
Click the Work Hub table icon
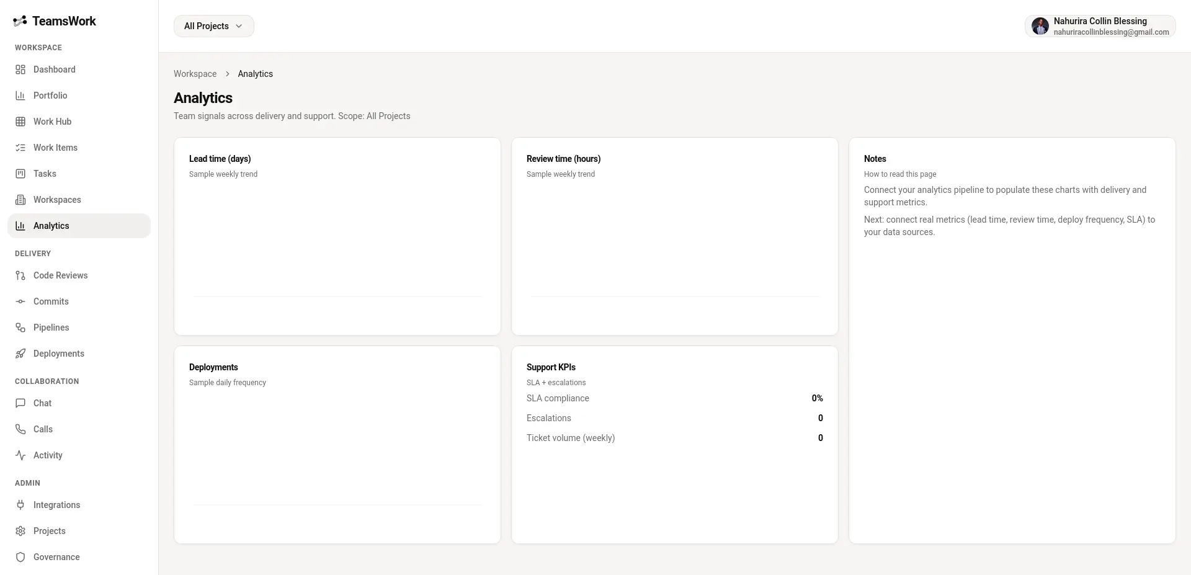click(x=20, y=122)
